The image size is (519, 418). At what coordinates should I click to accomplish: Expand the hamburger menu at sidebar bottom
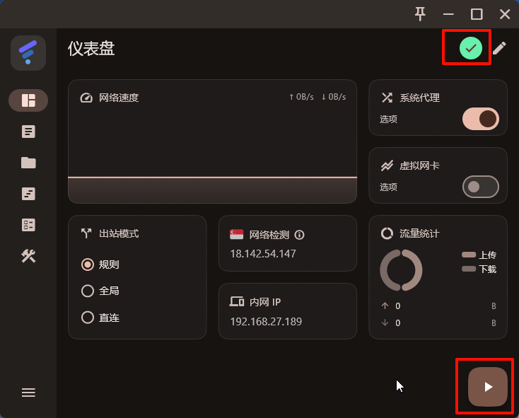(x=28, y=393)
